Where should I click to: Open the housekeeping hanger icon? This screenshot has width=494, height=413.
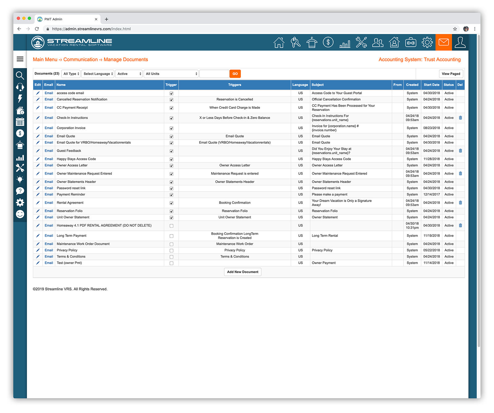[312, 42]
